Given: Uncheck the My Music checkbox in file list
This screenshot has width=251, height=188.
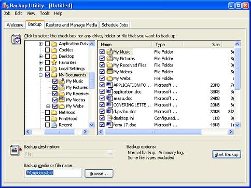Looking at the screenshot, I should coord(102,51).
